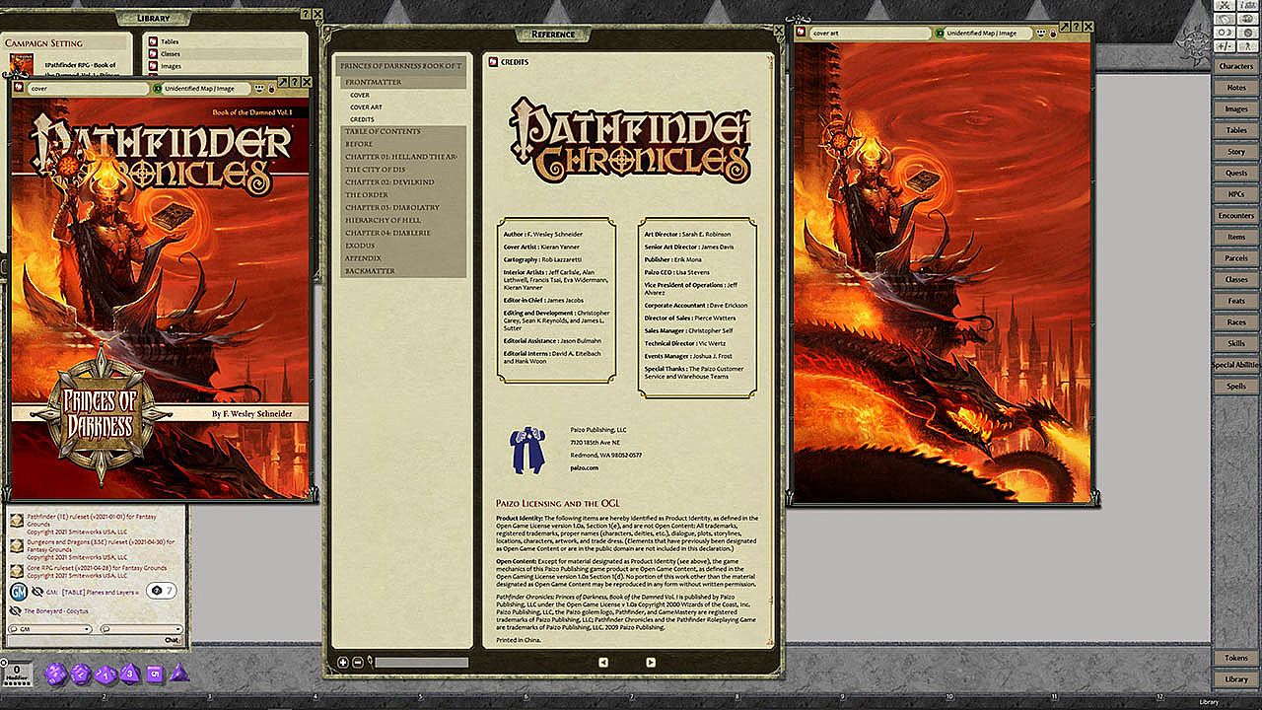1262x710 pixels.
Task: Open the Items sidebar list
Action: point(1236,238)
